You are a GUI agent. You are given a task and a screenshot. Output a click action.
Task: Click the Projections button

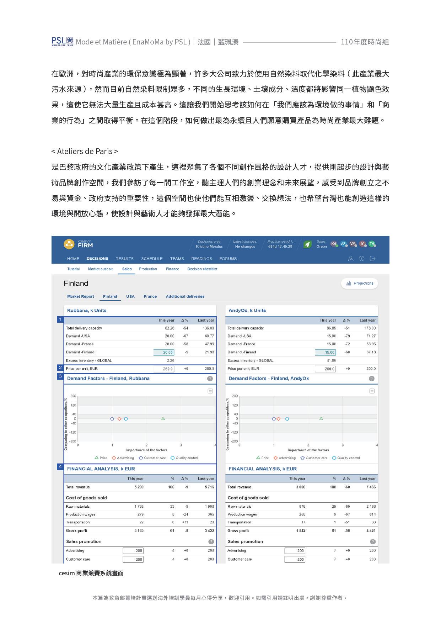(x=359, y=284)
